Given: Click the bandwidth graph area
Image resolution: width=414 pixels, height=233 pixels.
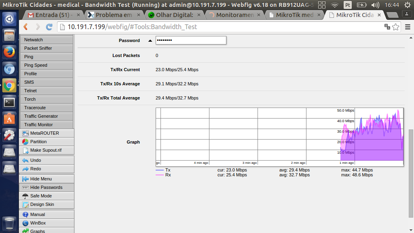Looking at the screenshot, I should point(280,137).
